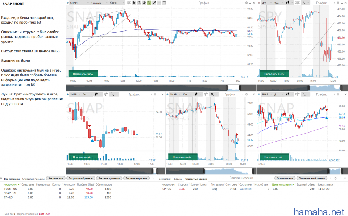Switch to the Открытые позиции tab
This screenshot has height=216, width=348.
click(33, 179)
